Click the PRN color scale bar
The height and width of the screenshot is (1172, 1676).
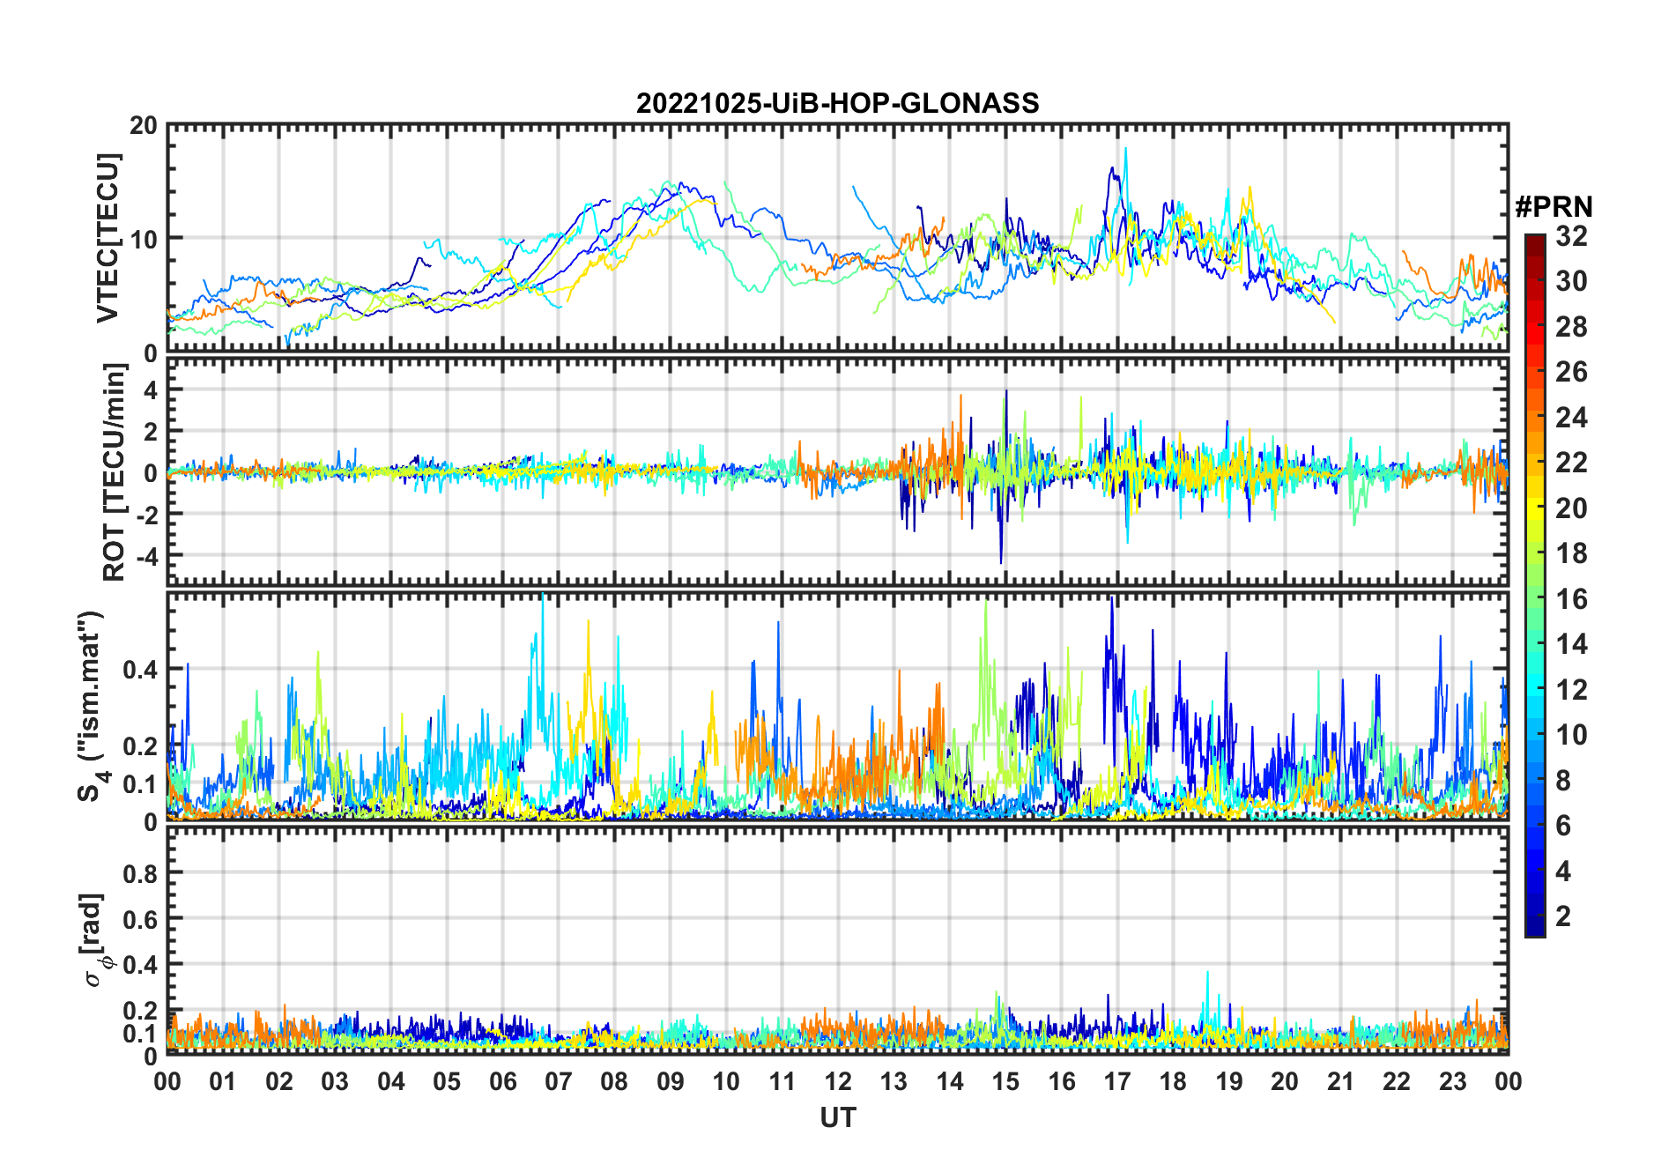coord(1535,585)
